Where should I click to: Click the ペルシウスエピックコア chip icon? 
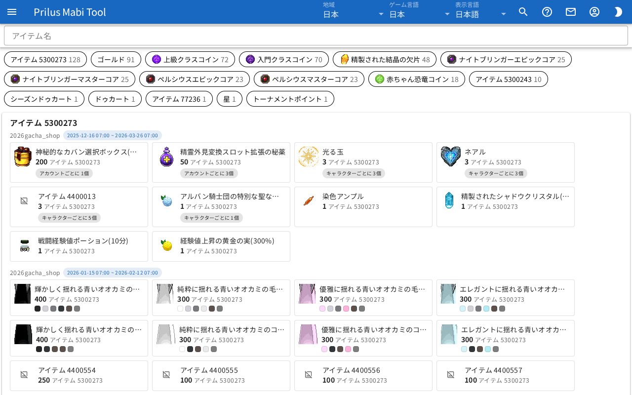(x=151, y=79)
